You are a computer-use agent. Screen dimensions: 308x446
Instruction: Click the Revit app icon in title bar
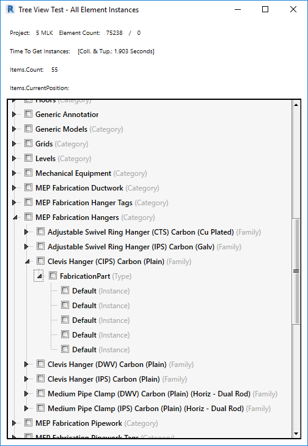(10, 9)
